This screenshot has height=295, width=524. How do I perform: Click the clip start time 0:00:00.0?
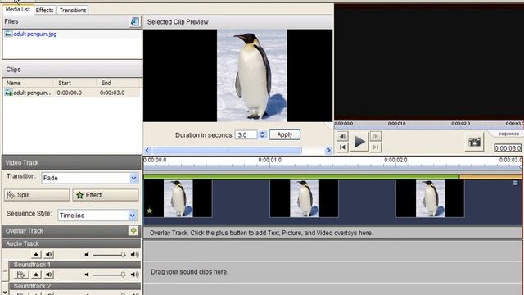pyautogui.click(x=69, y=93)
